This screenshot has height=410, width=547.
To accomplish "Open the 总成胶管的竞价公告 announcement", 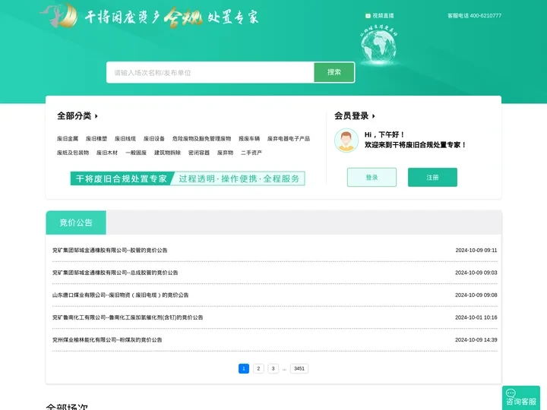I will click(115, 273).
